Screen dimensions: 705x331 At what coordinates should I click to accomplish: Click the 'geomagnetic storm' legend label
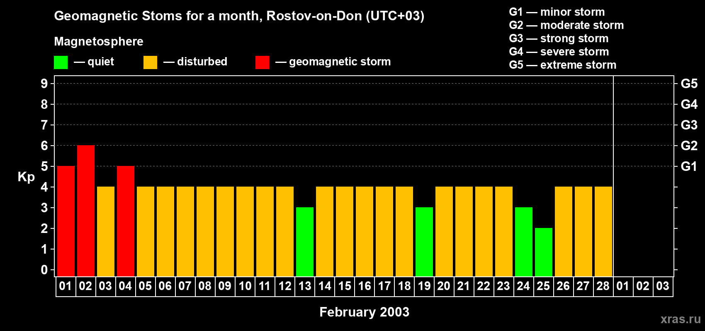click(340, 62)
